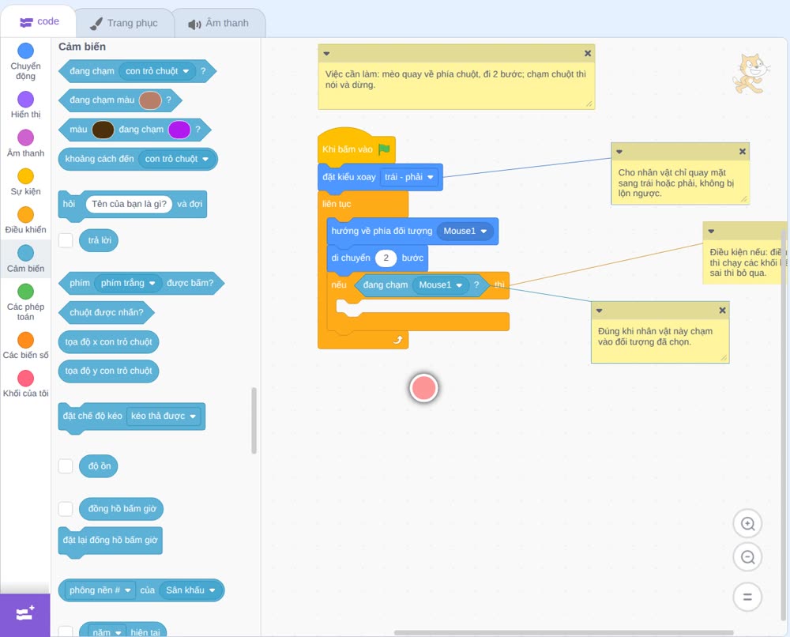Click the block palette vertical scrollbar
790x637 pixels.
254,420
